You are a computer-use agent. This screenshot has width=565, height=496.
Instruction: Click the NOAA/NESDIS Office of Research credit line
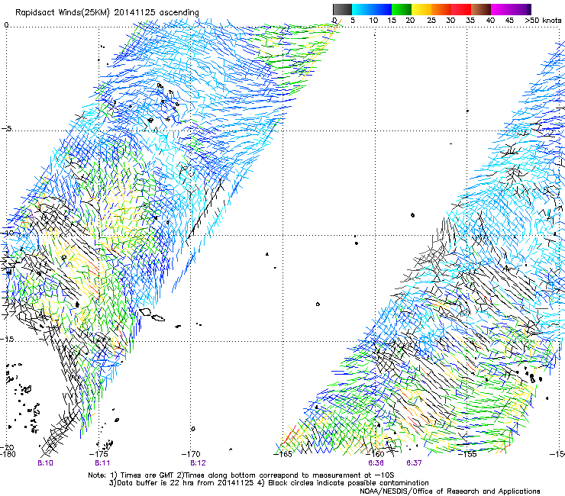[450, 491]
